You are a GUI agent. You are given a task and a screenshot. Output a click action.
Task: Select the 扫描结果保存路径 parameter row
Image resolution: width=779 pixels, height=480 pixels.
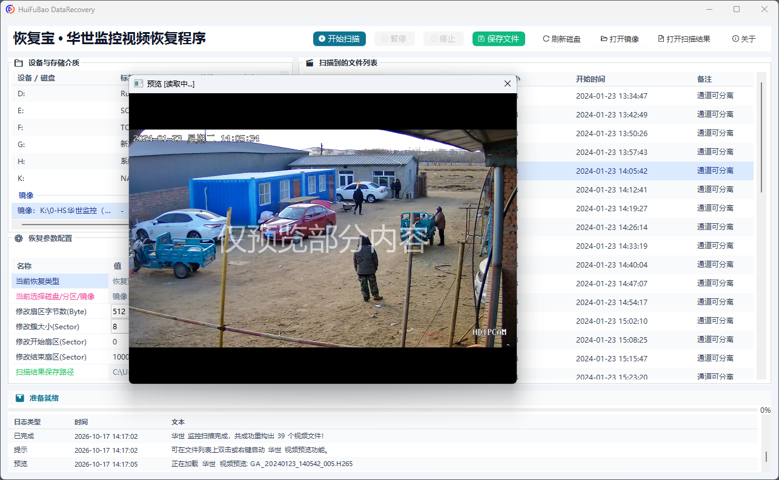click(70, 372)
